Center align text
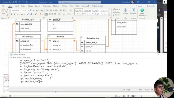174x98 pixels. pos(49,14)
